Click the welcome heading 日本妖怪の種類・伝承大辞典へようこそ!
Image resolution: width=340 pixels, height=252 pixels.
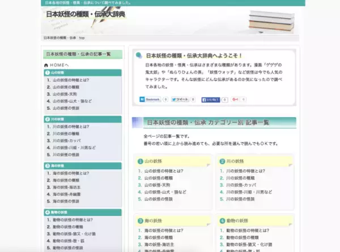[x=194, y=55]
